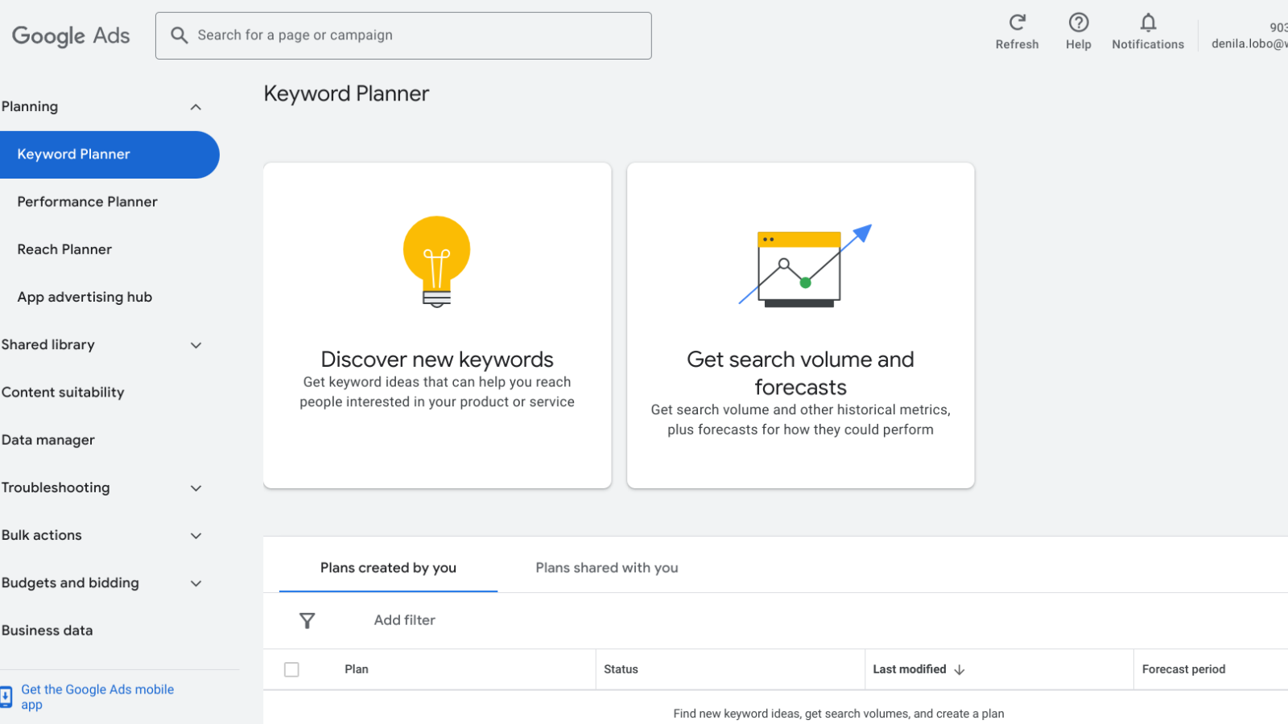Screen dimensions: 1288x724
Task: Open Content suitability
Action: pos(63,393)
